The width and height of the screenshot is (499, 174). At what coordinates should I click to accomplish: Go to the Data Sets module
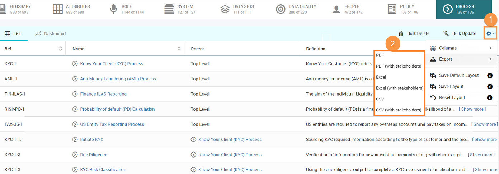tap(237, 9)
